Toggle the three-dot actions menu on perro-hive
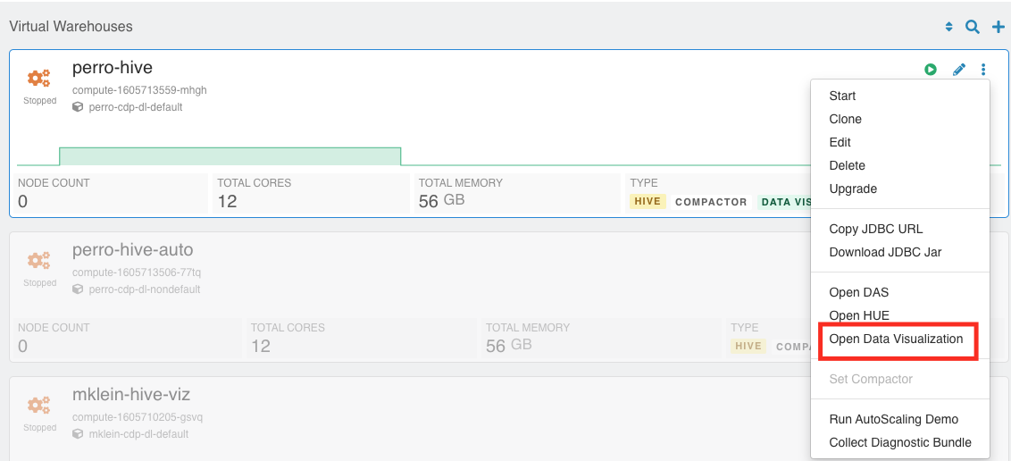 (x=983, y=69)
